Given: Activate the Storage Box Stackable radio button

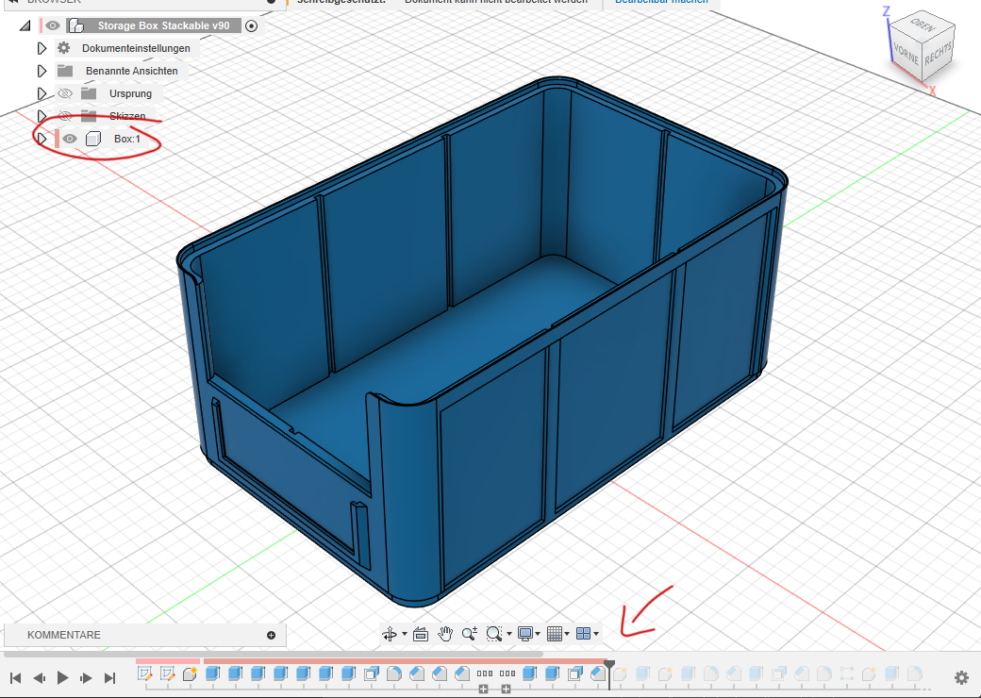Looking at the screenshot, I should pyautogui.click(x=252, y=25).
